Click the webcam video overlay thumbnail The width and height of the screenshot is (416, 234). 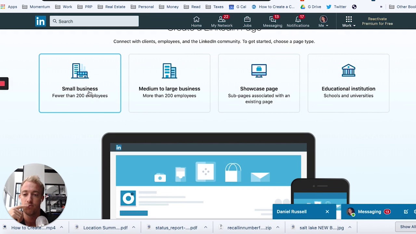point(35,195)
